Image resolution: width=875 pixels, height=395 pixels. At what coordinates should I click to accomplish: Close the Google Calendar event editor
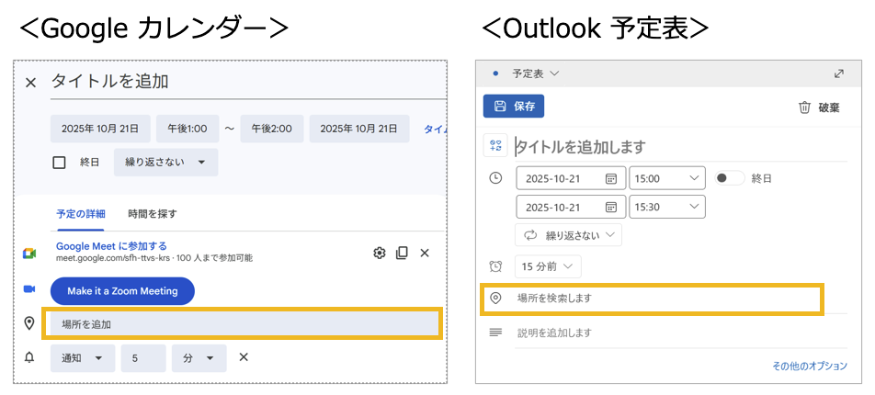[30, 83]
